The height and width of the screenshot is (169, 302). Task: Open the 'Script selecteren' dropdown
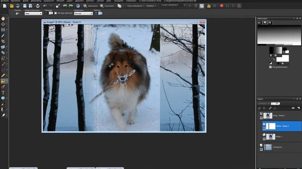173,5
